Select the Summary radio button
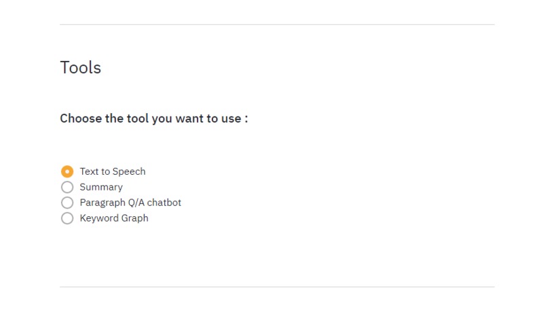547x309 pixels. pos(67,187)
